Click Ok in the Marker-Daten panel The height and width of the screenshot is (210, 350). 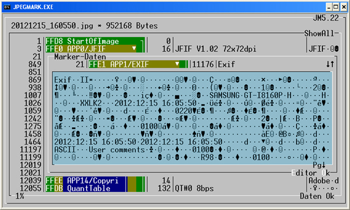(326, 173)
